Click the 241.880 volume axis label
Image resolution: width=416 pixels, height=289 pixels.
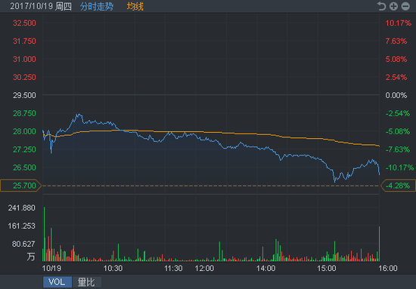(21, 208)
